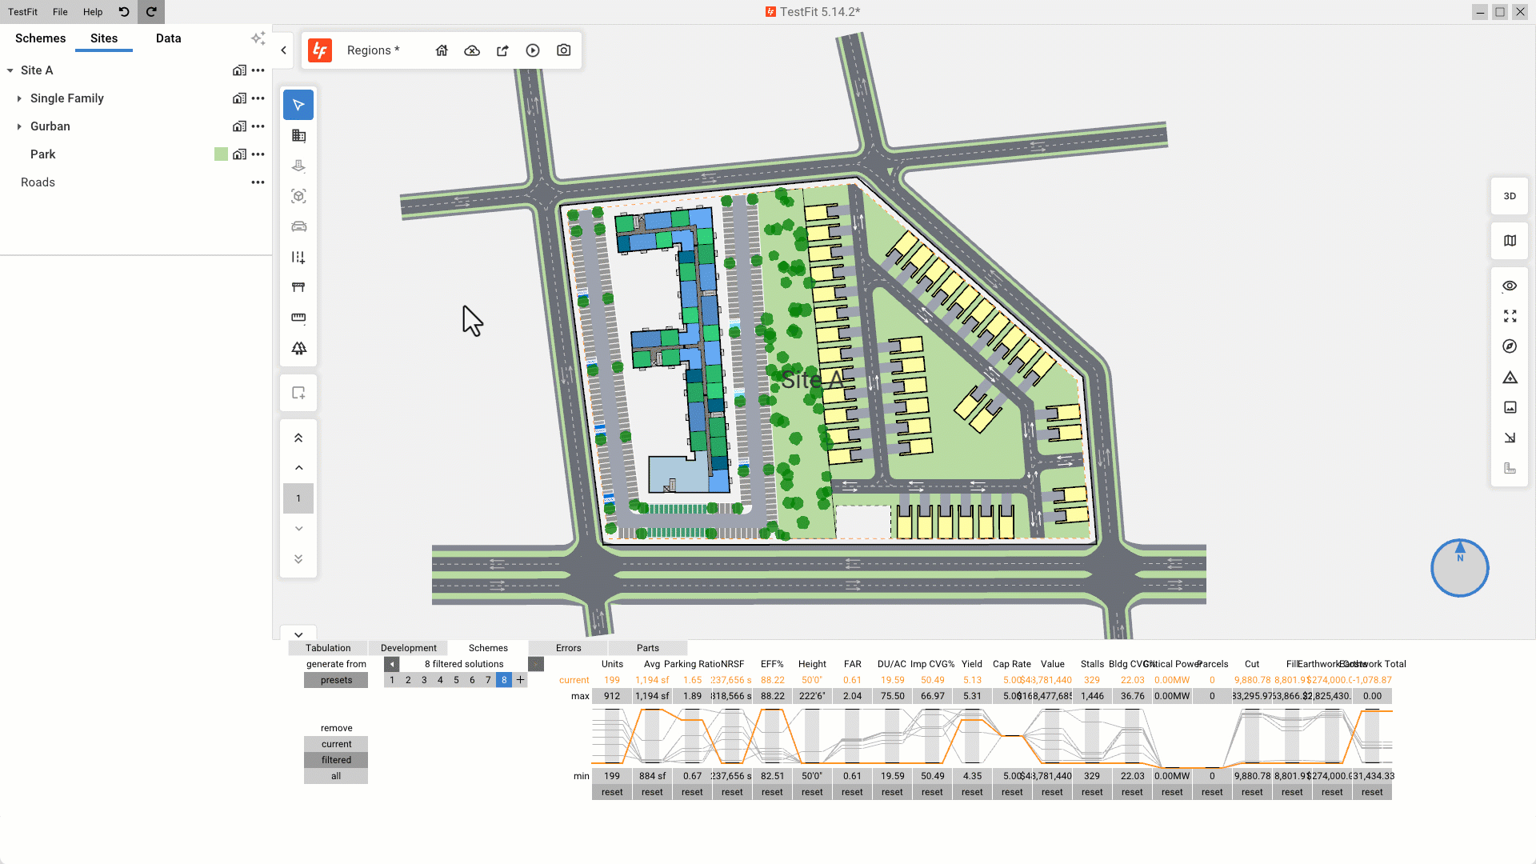This screenshot has width=1536, height=864.
Task: Click the compass navigation icon
Action: (x=1510, y=346)
